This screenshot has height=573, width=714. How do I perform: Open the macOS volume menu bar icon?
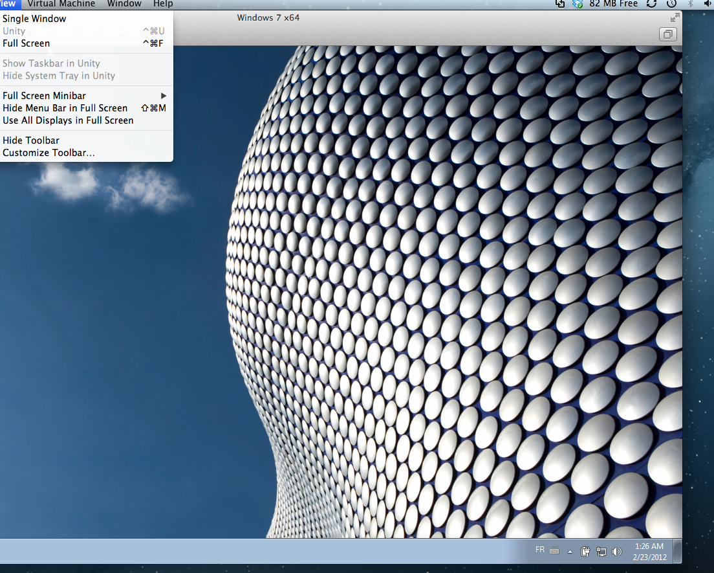708,4
